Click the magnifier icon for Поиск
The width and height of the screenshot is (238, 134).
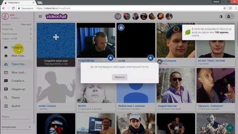click(x=6, y=98)
